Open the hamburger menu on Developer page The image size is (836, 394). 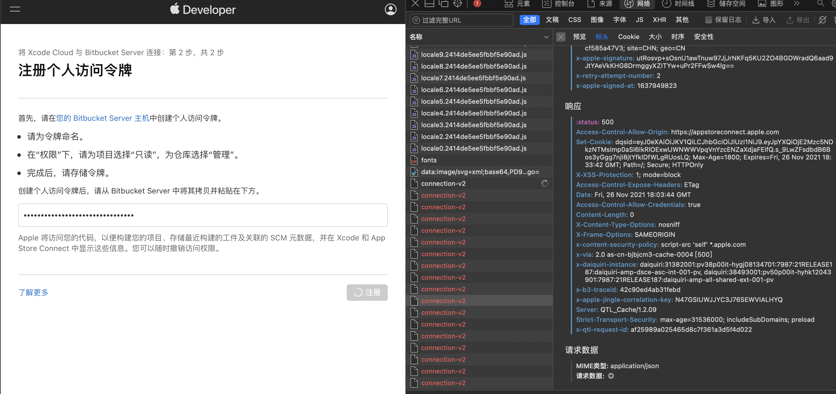(x=15, y=9)
